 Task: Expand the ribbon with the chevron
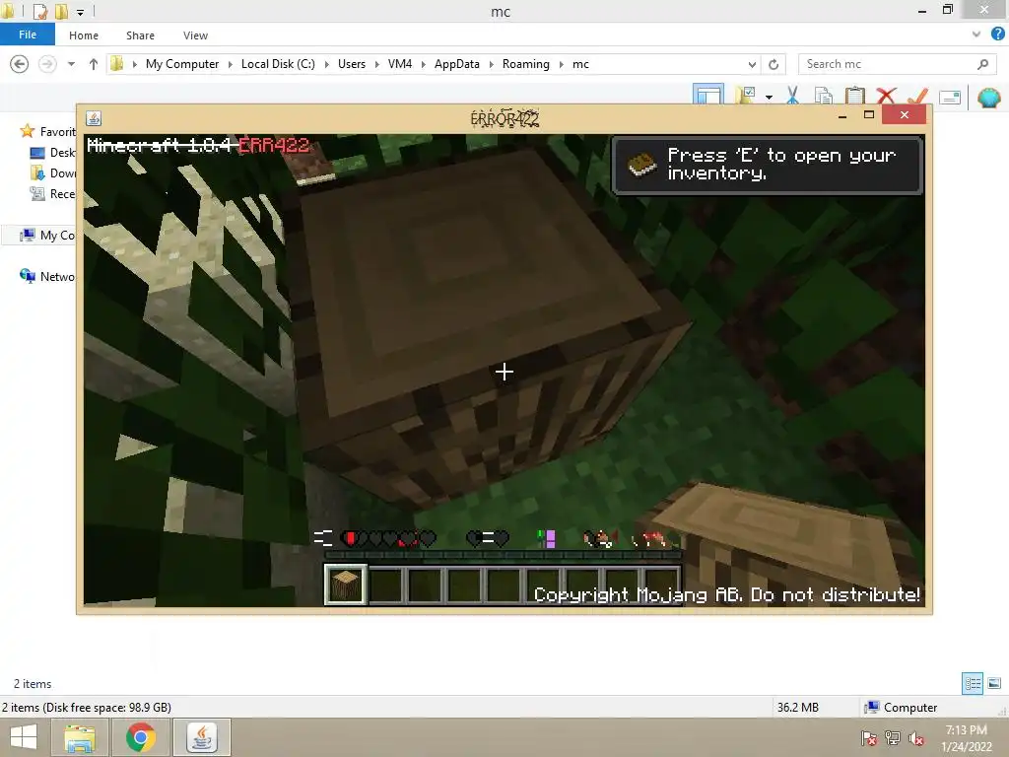[x=976, y=34]
